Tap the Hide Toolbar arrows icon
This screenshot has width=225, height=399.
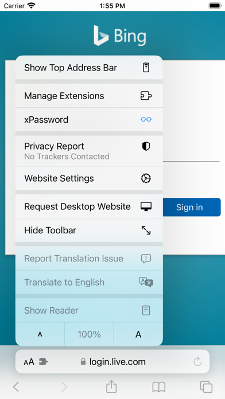146,230
